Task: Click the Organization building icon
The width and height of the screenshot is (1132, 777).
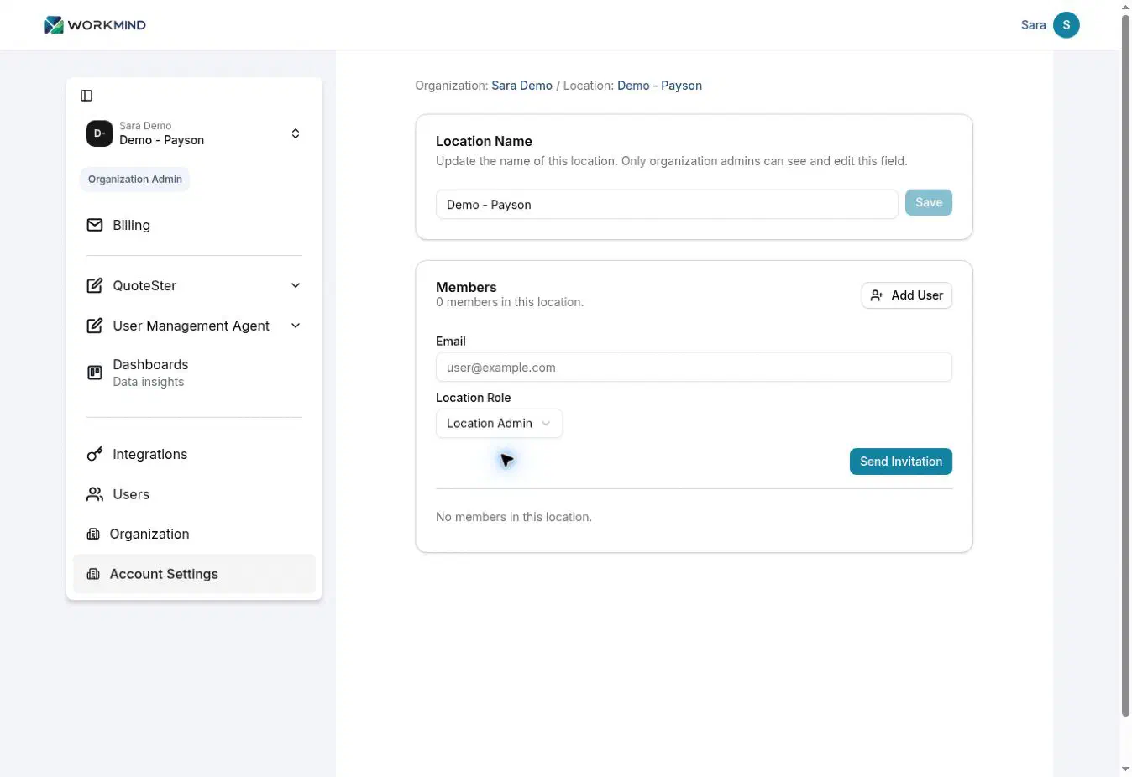Action: tap(93, 534)
